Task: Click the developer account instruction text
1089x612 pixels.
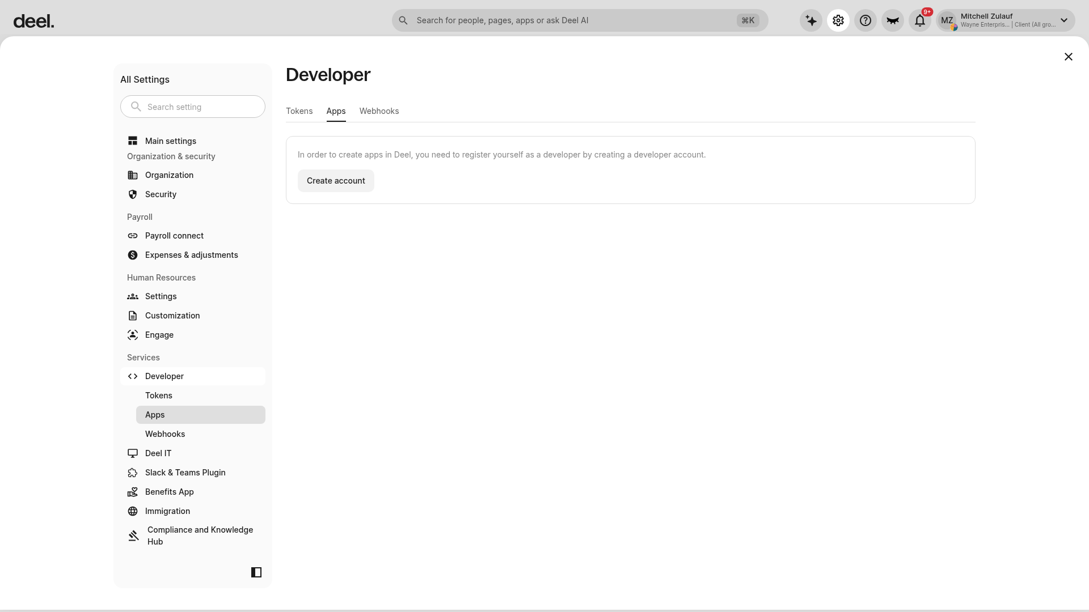Action: pyautogui.click(x=502, y=155)
